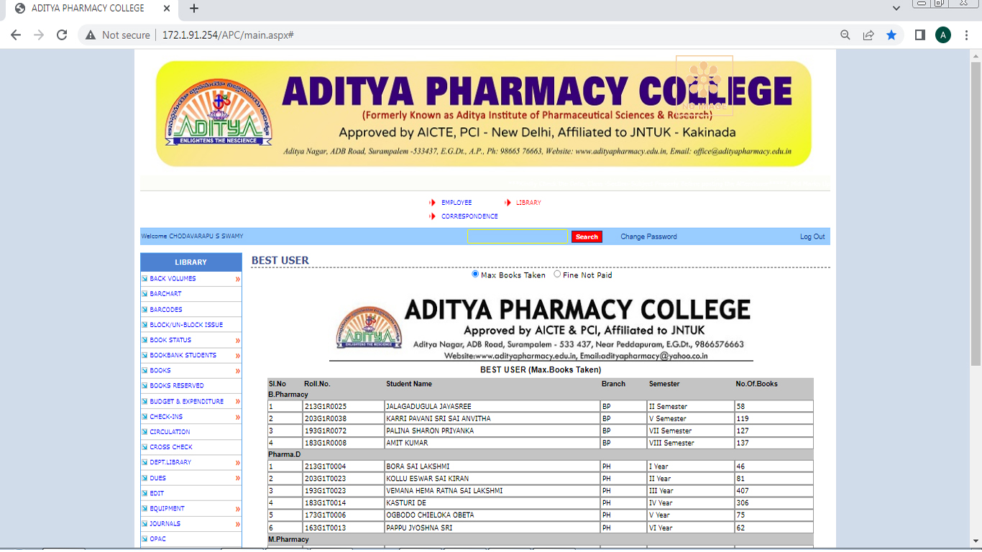Open the EMPLOYEE menu
The width and height of the screenshot is (982, 552).
[456, 203]
